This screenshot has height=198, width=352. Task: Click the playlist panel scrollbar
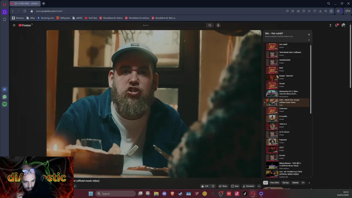(311, 80)
